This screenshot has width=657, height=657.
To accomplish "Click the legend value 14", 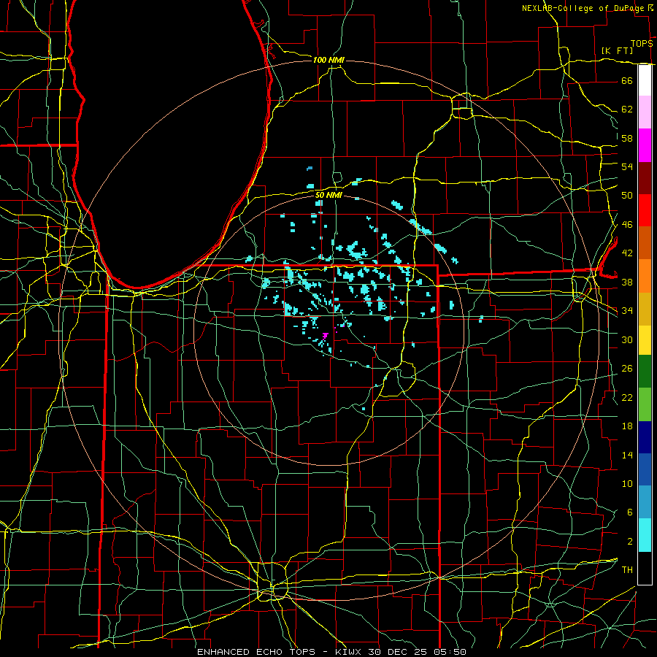I will (627, 455).
